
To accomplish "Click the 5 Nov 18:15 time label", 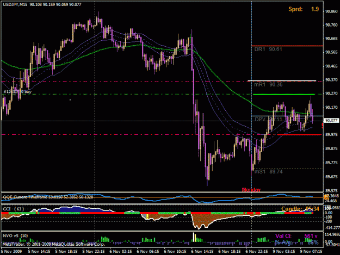I will click(66, 252).
